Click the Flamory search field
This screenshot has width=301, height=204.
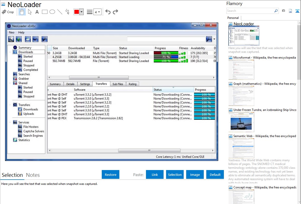coord(250,11)
